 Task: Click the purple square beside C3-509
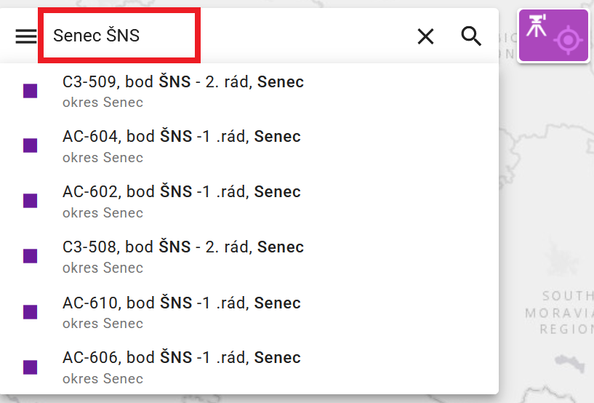[x=30, y=91]
